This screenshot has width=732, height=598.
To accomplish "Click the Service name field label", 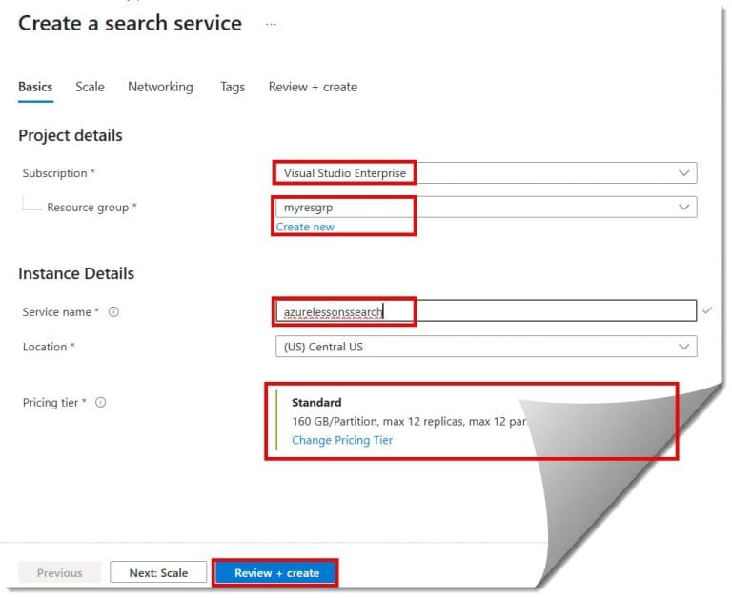I will (57, 311).
